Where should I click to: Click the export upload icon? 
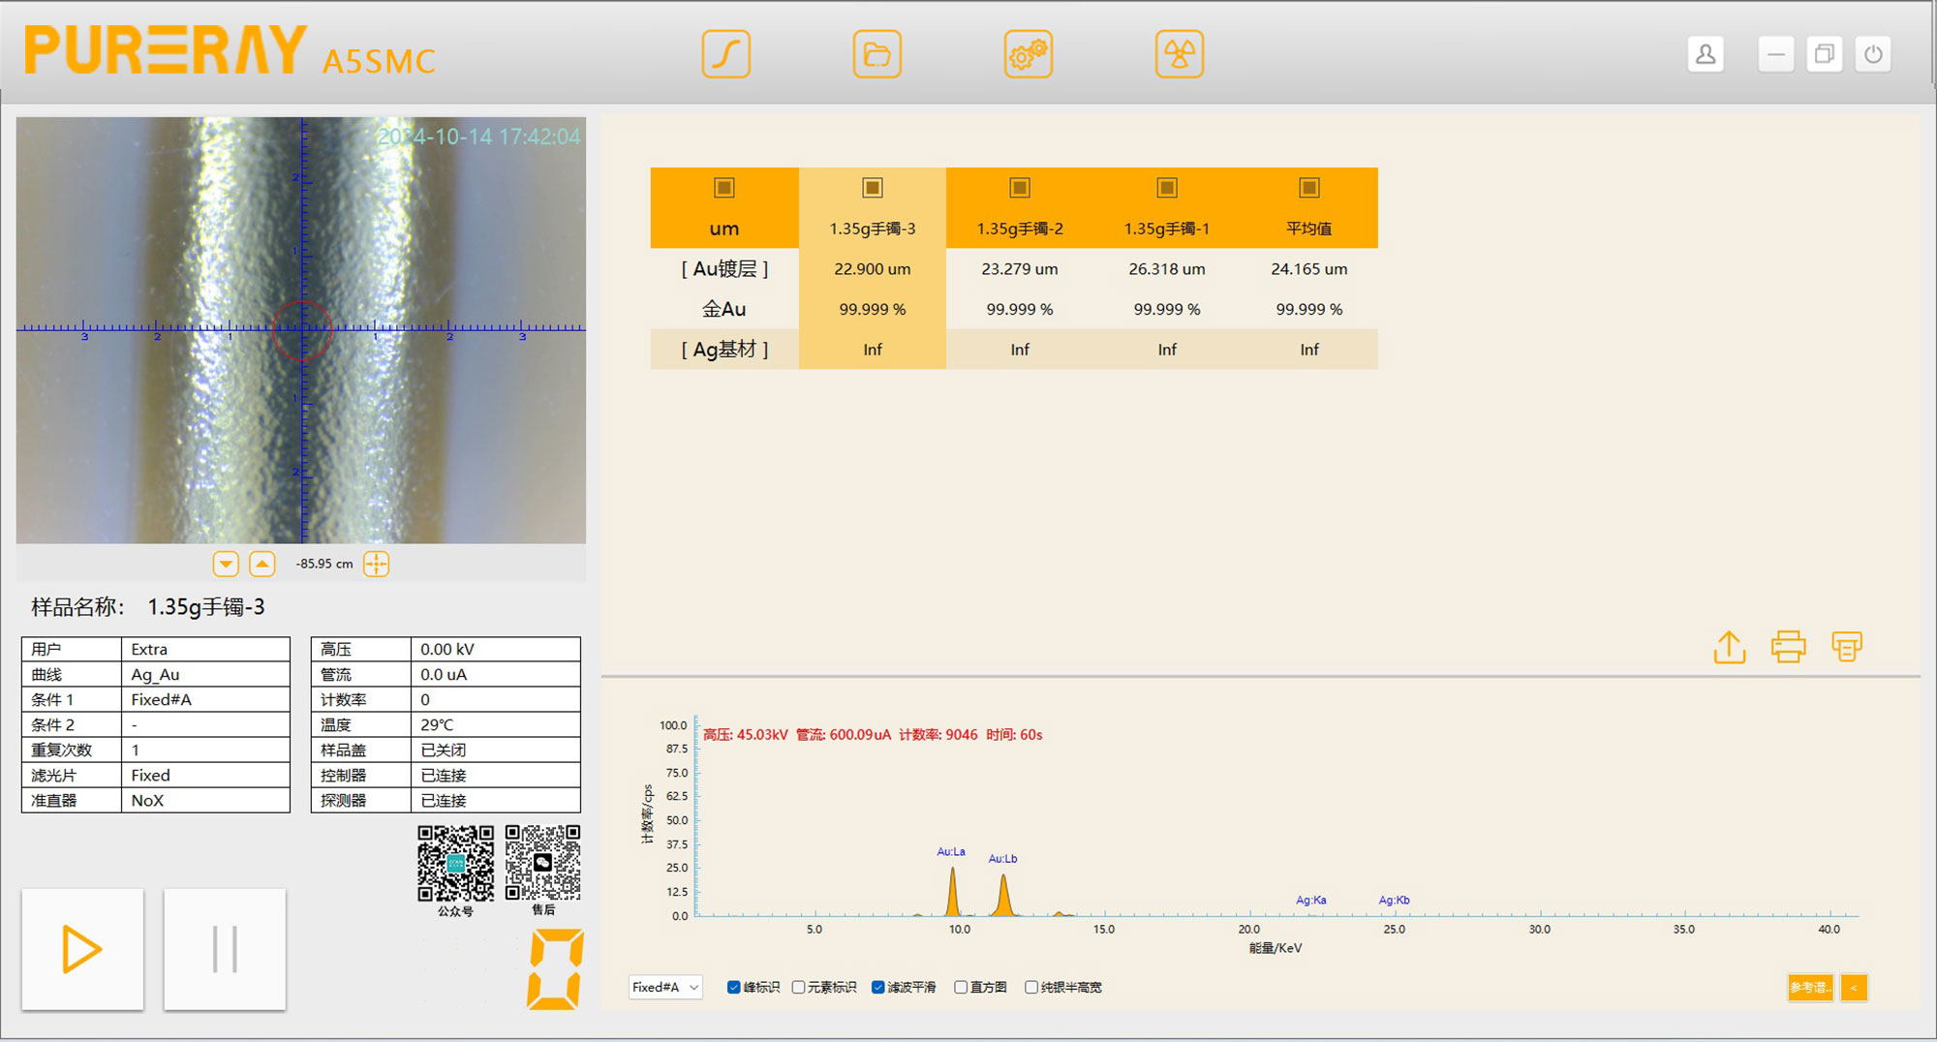1729,647
